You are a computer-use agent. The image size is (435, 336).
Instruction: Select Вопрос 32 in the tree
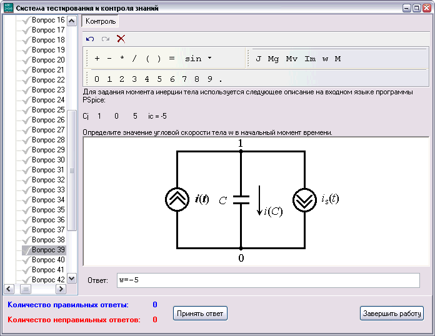click(x=48, y=180)
